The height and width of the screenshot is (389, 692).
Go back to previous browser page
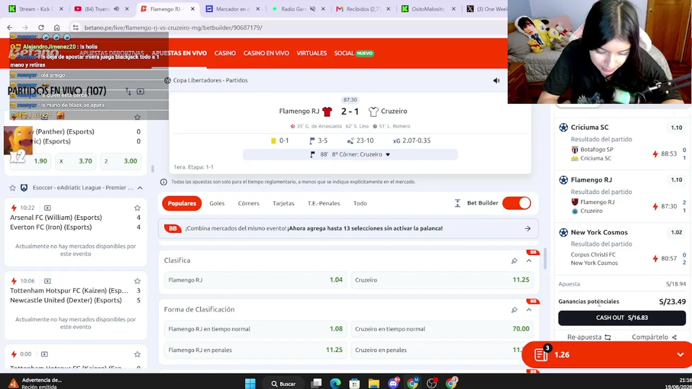(x=10, y=28)
